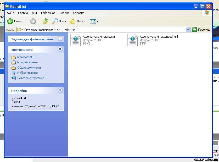This screenshot has width=219, height=162.
Task: Open the Избранное menu
Action: click(48, 13)
